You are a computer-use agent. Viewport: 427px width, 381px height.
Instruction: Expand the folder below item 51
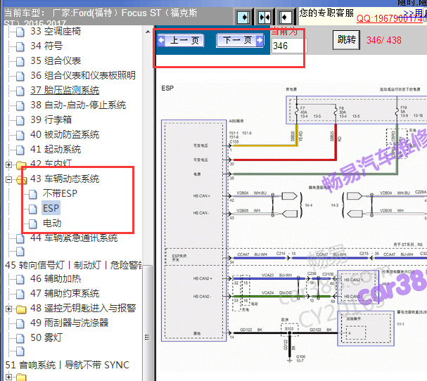coord(8,377)
